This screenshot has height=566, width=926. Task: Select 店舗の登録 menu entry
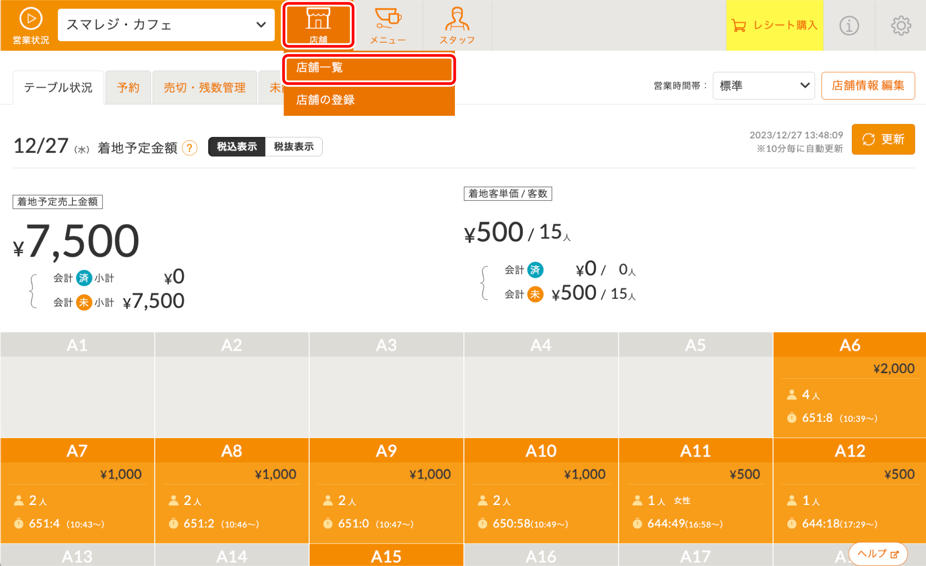[369, 100]
